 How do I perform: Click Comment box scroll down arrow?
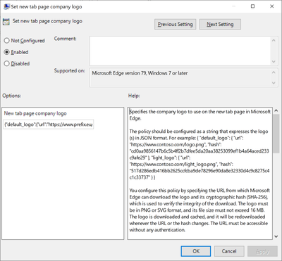point(274,62)
